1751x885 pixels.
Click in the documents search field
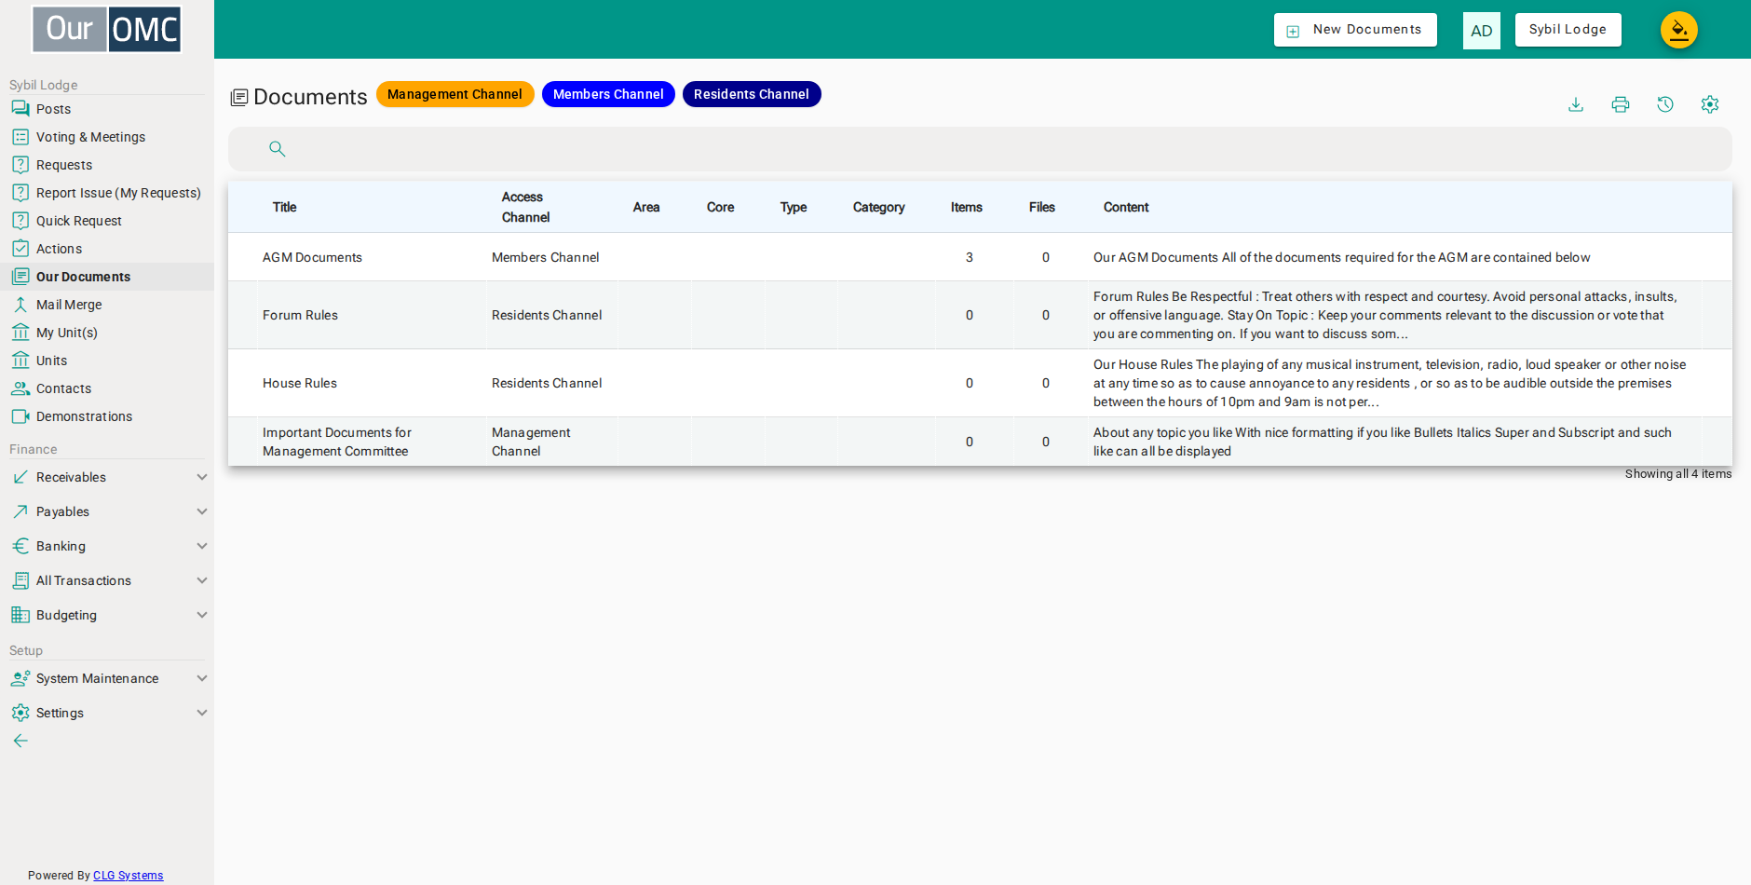980,149
